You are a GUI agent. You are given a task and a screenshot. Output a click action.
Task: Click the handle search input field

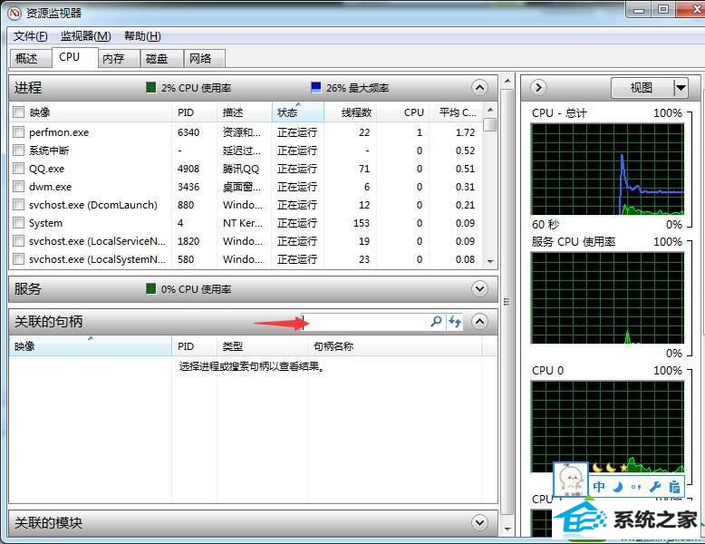click(x=365, y=321)
